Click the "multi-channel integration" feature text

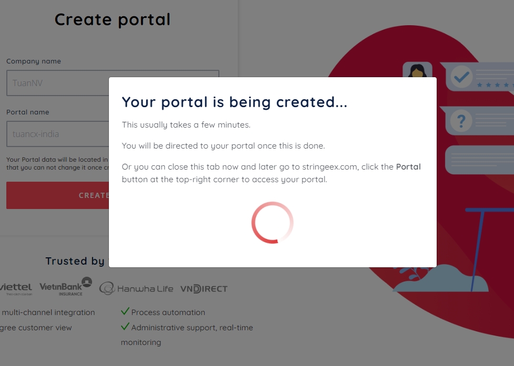pyautogui.click(x=48, y=312)
